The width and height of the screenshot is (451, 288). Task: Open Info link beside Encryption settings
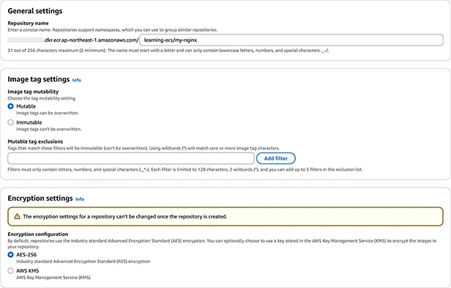80,199
